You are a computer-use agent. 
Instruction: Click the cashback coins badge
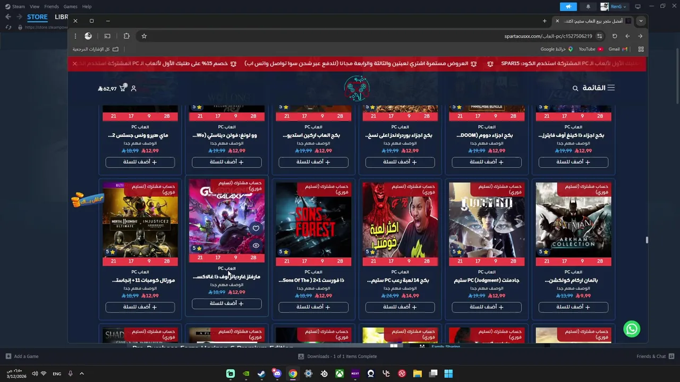pyautogui.click(x=87, y=199)
